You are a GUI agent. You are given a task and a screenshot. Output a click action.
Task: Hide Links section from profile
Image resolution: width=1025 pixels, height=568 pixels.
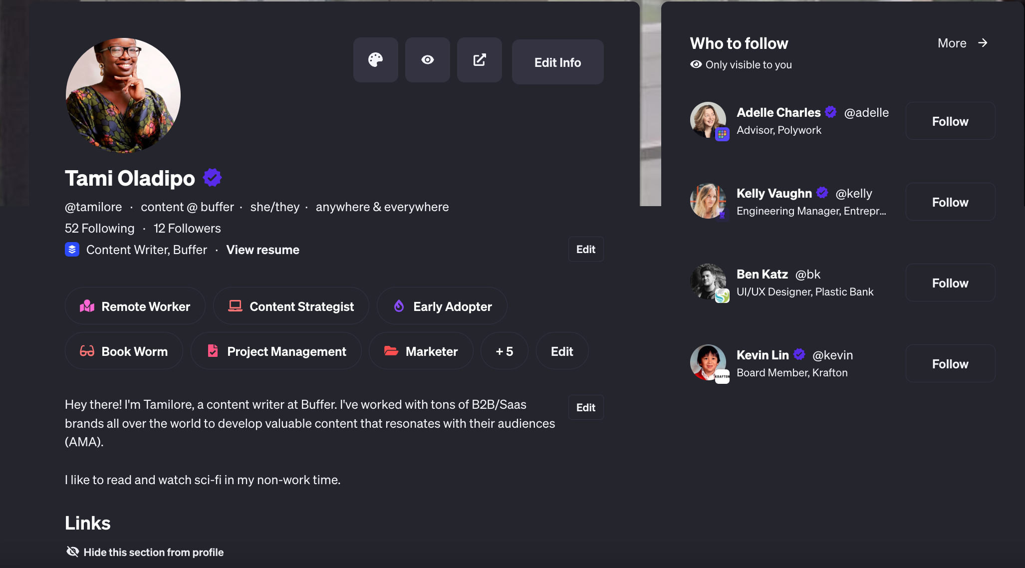145,552
